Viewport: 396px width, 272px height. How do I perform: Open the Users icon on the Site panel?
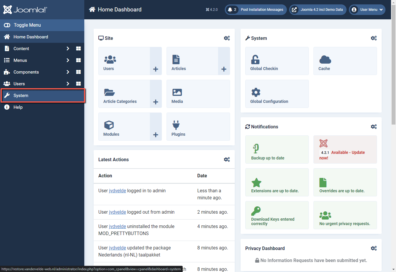[x=110, y=59]
